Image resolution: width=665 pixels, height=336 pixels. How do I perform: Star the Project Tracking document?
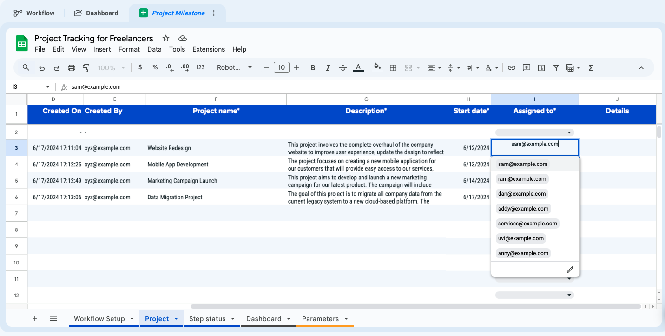pos(166,38)
